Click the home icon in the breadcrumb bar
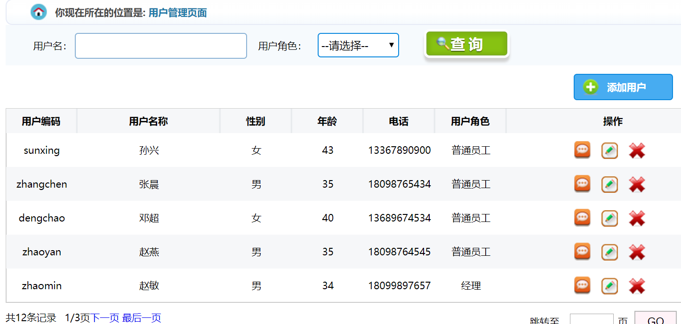Image resolution: width=681 pixels, height=324 pixels. tap(39, 12)
